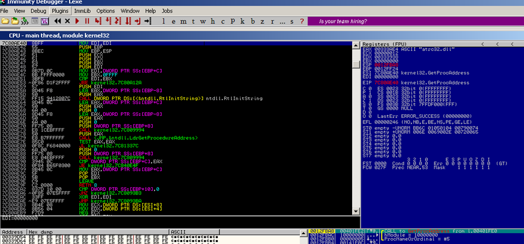The height and width of the screenshot is (244, 524).
Task: Open the Plugins menu
Action: click(60, 10)
